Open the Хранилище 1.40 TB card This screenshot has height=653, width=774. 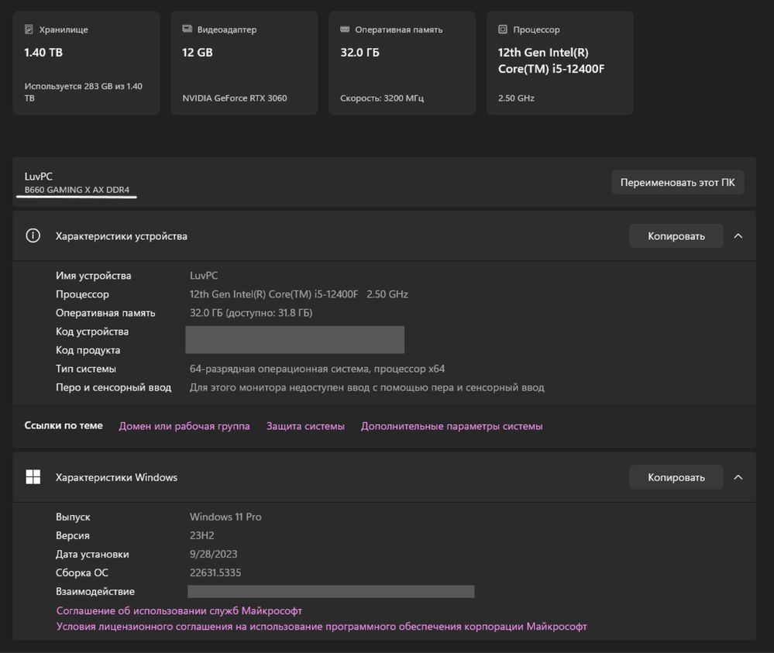pos(86,64)
